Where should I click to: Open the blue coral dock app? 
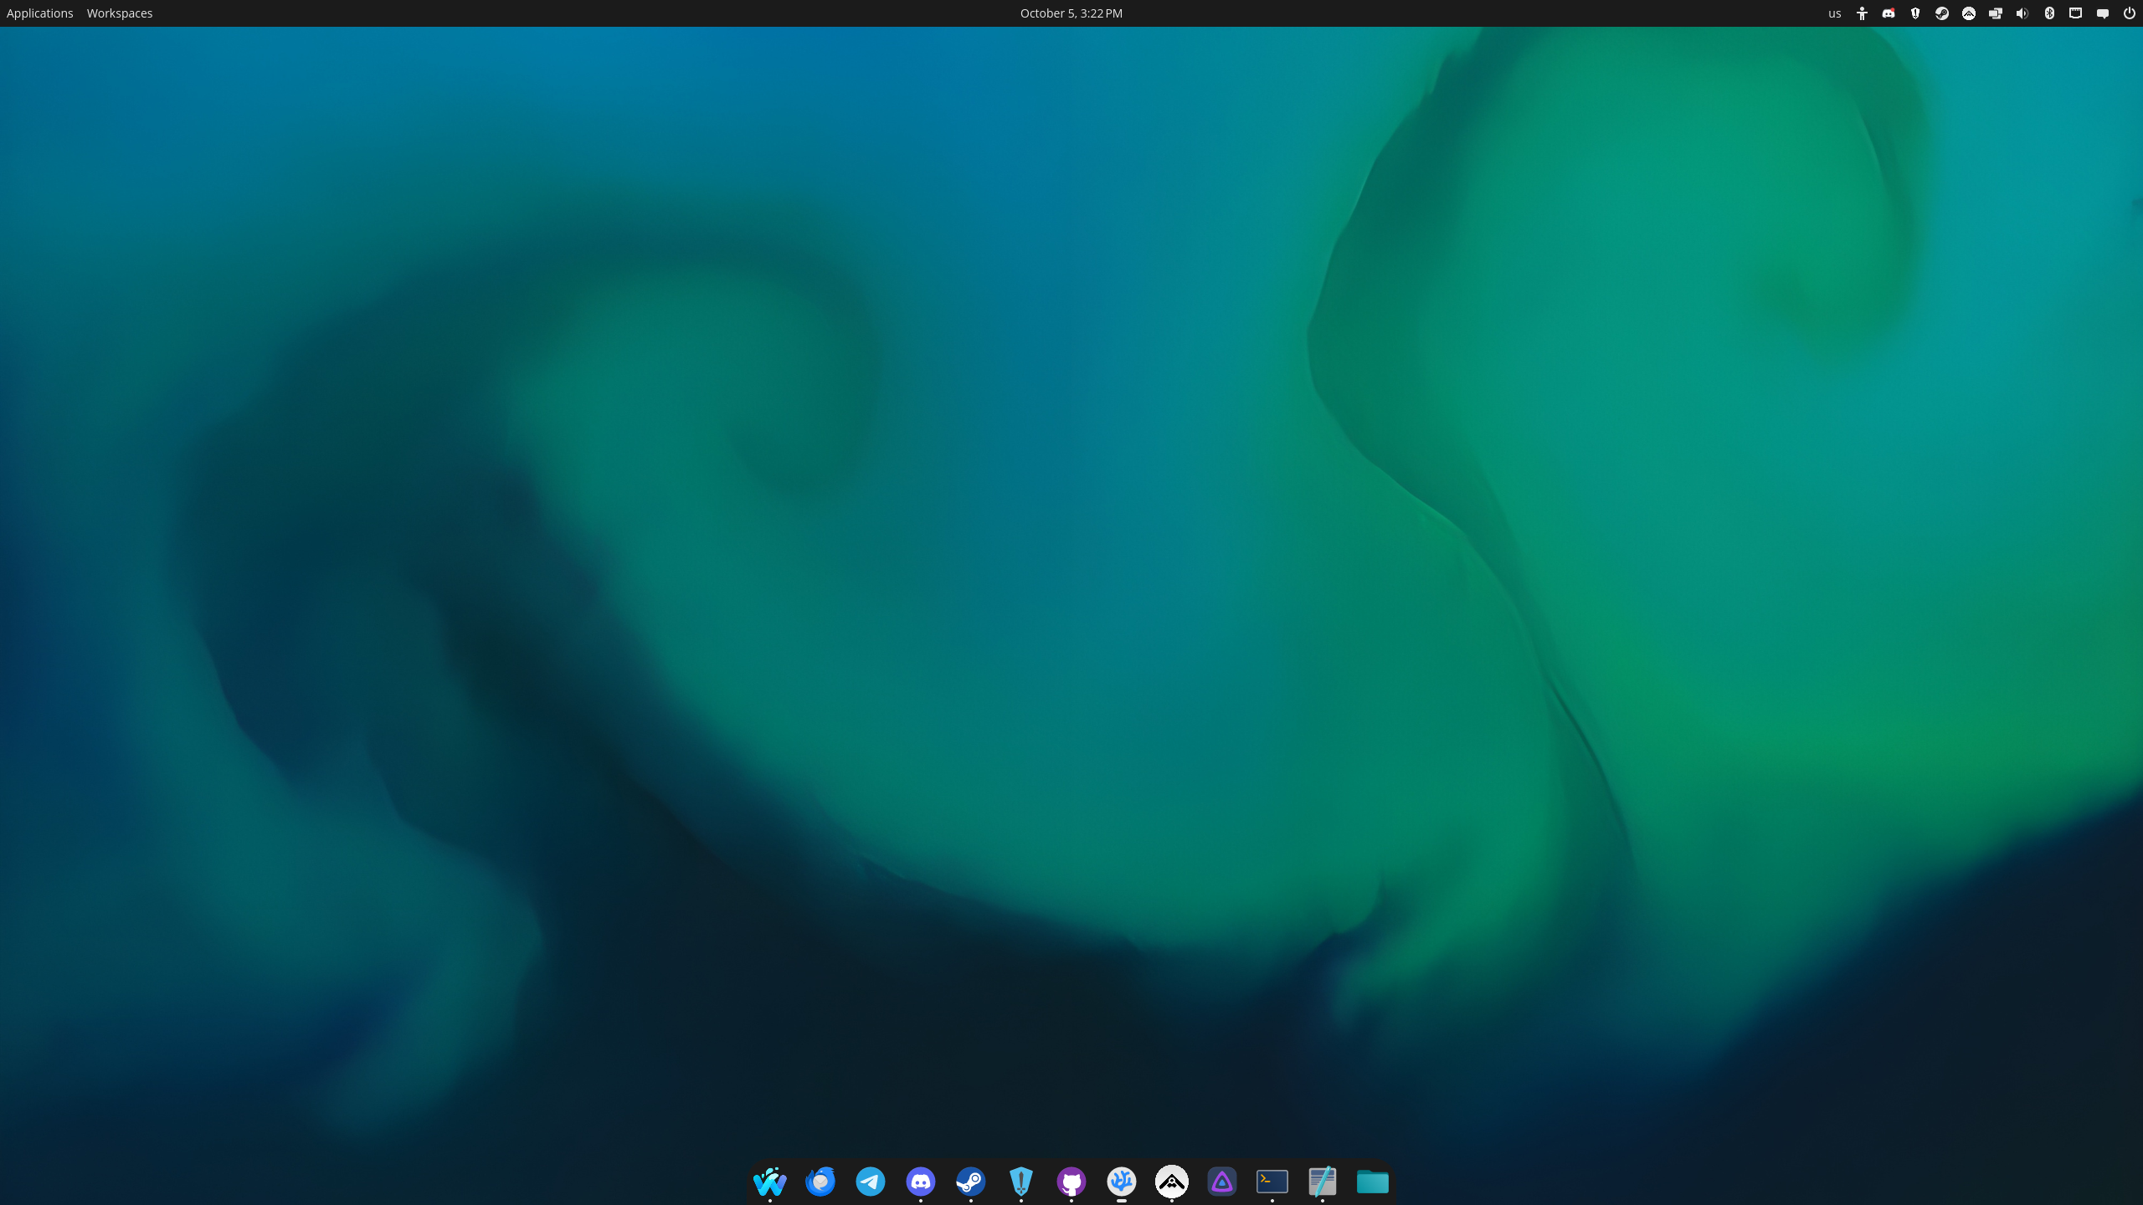pos(1122,1182)
